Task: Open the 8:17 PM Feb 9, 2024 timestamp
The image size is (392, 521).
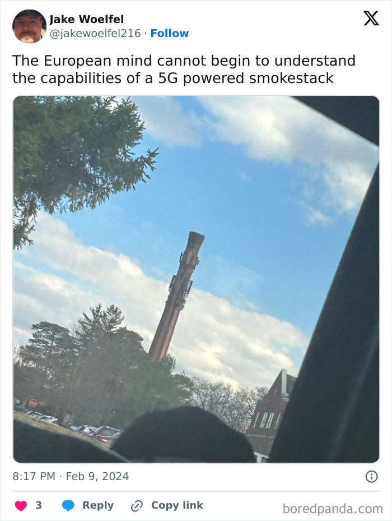Action: point(71,476)
